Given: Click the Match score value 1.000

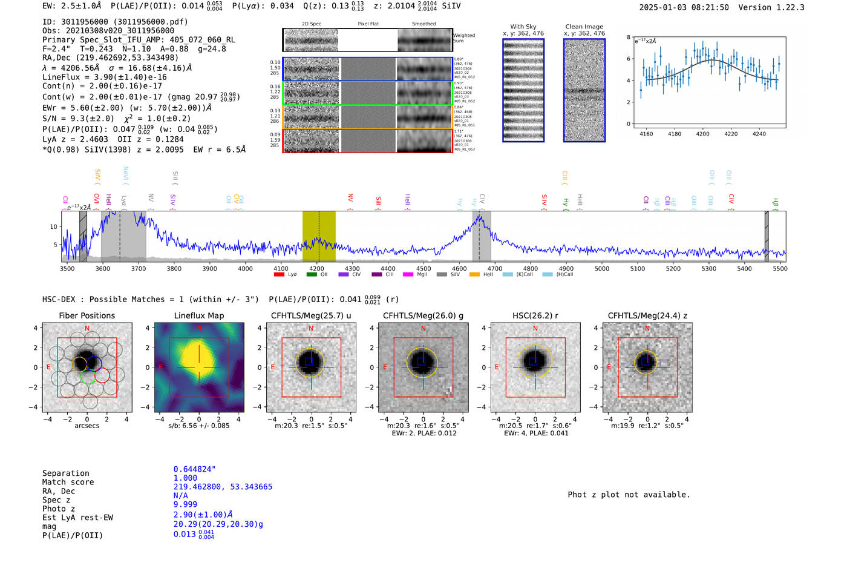Looking at the screenshot, I should click(185, 478).
